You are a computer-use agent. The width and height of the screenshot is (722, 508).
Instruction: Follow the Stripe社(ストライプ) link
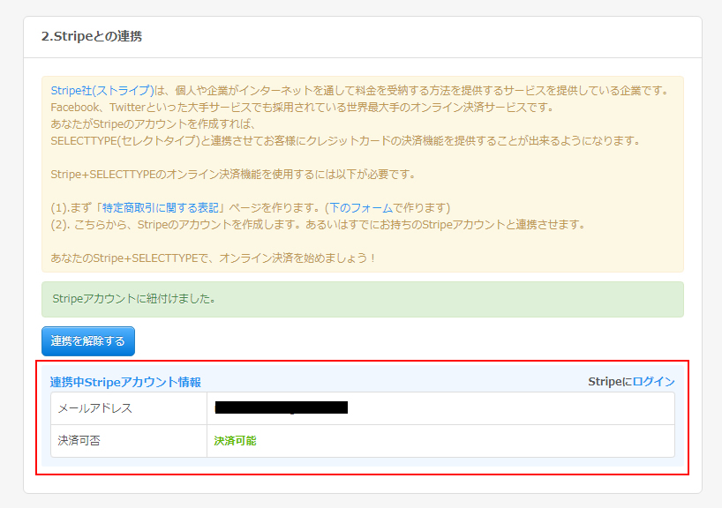(102, 91)
